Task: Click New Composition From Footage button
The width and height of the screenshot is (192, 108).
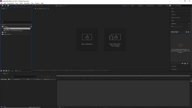Action: click(x=115, y=40)
